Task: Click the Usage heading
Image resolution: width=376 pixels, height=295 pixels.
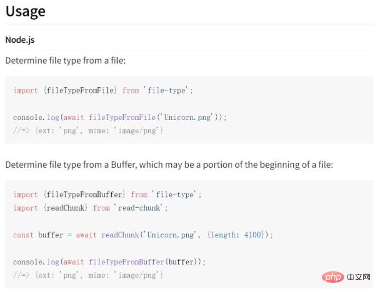Action: tap(25, 12)
